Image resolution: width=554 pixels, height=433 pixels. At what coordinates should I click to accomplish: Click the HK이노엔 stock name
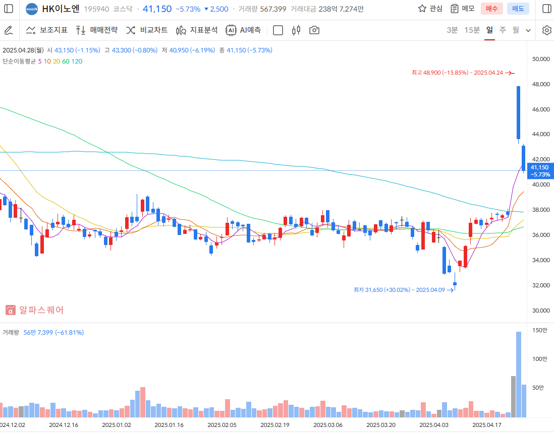click(61, 9)
